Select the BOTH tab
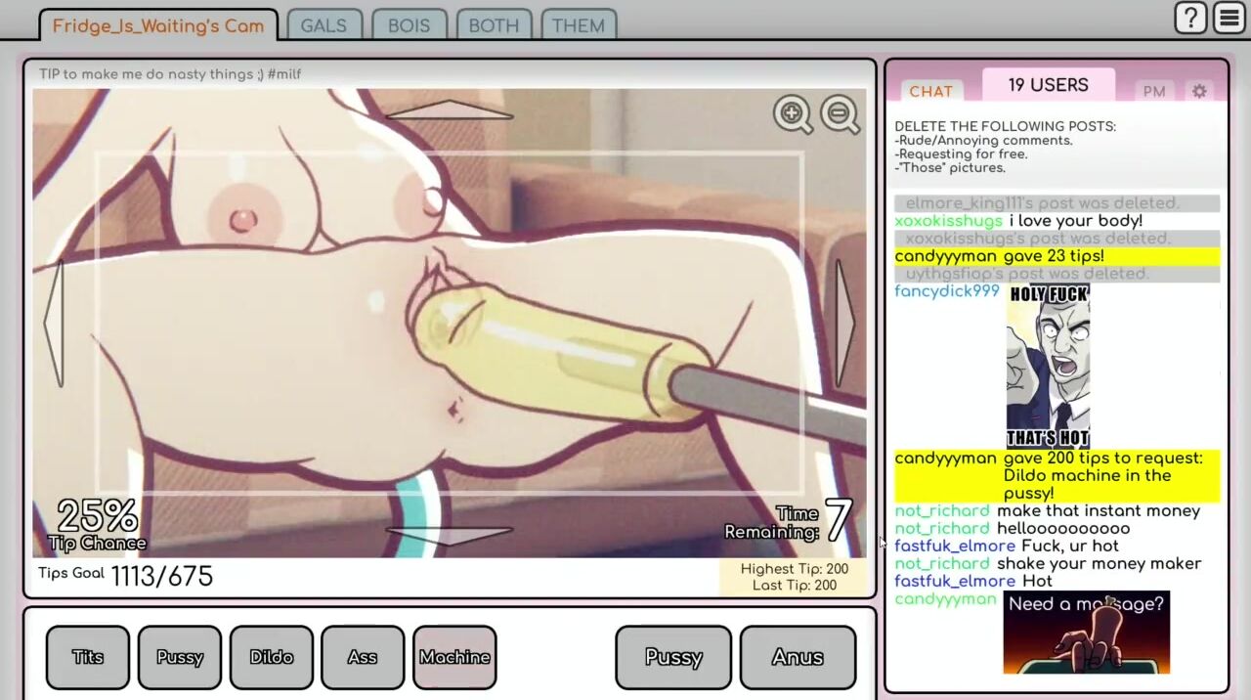Screen dimensions: 1251x700 494,25
